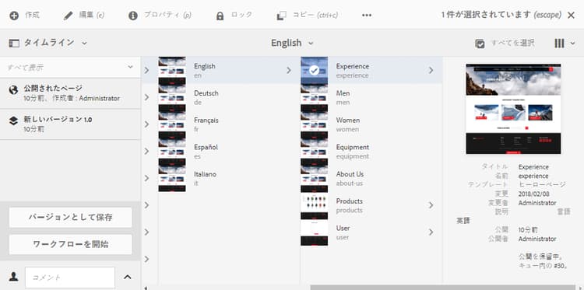This screenshot has height=290, width=584.
Task: Select the Français language row
Action: pos(229,124)
